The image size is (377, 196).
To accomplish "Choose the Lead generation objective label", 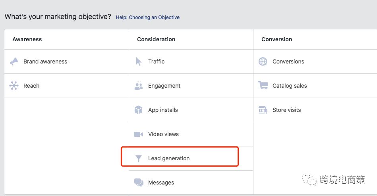I will click(x=169, y=158).
